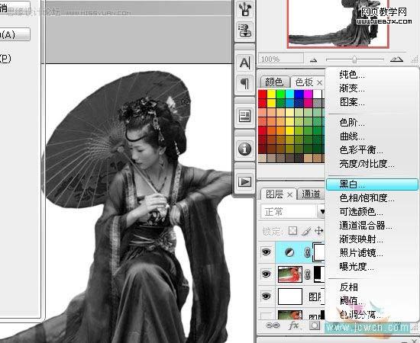Choose 可选颜色... from the menu
The width and height of the screenshot is (420, 343).
click(x=361, y=212)
